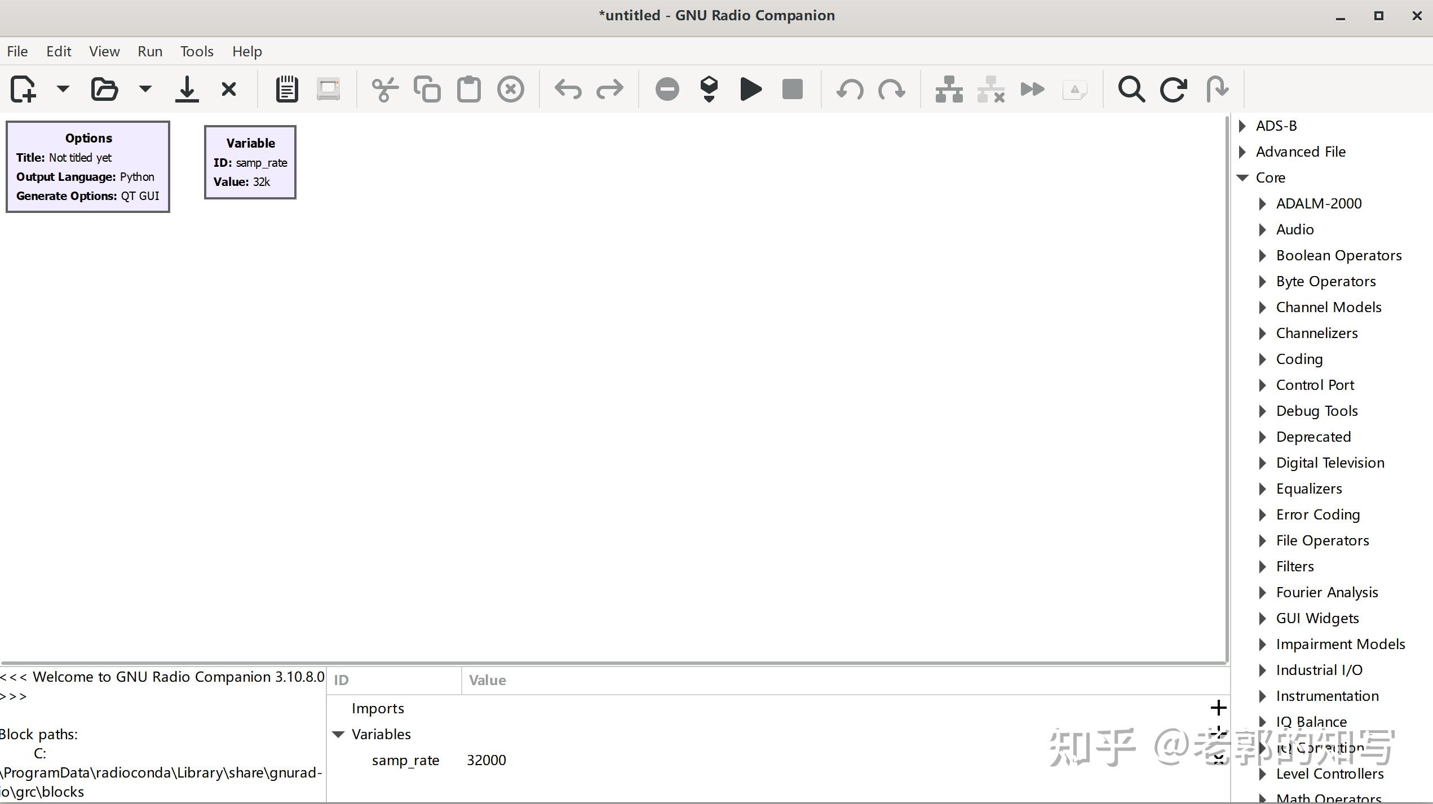Select the samp_rate Variable block
1433x804 pixels.
click(x=250, y=162)
